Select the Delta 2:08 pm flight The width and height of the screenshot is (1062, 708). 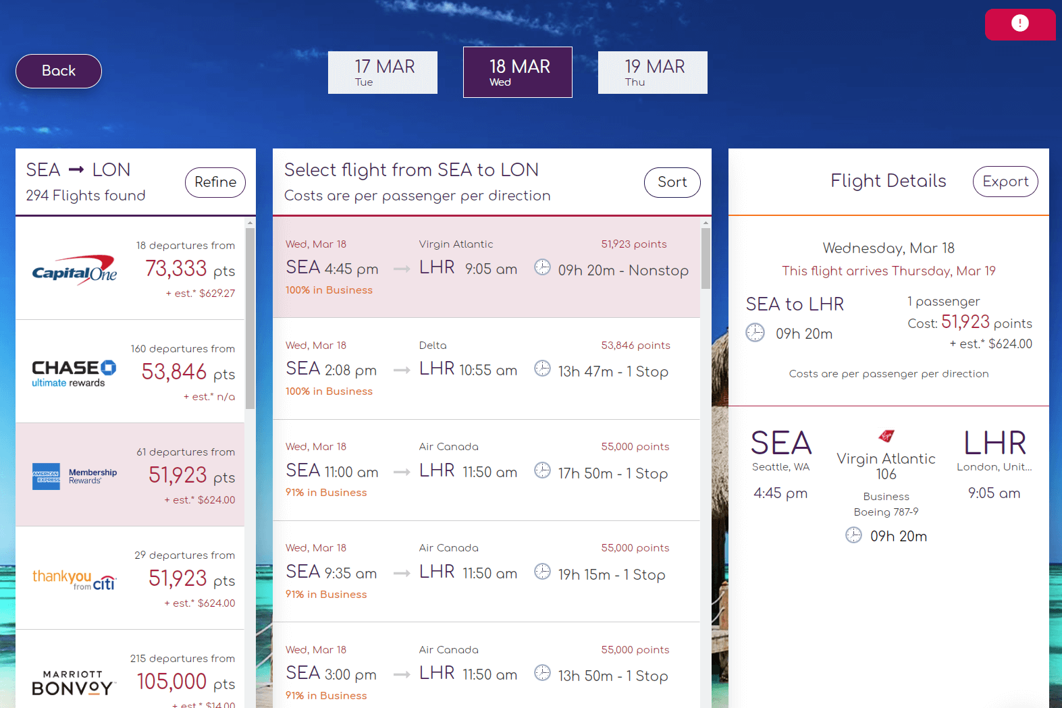point(486,369)
